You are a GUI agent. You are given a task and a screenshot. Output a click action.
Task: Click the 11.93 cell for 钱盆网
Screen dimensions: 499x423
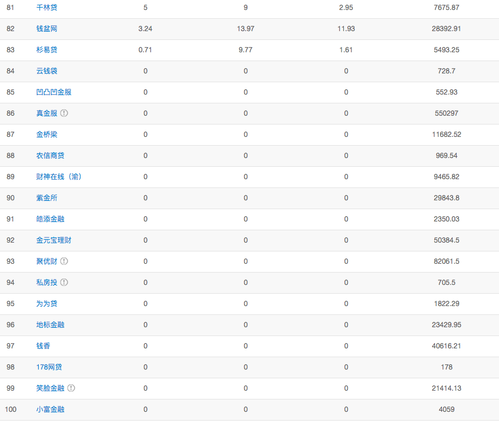pyautogui.click(x=346, y=29)
